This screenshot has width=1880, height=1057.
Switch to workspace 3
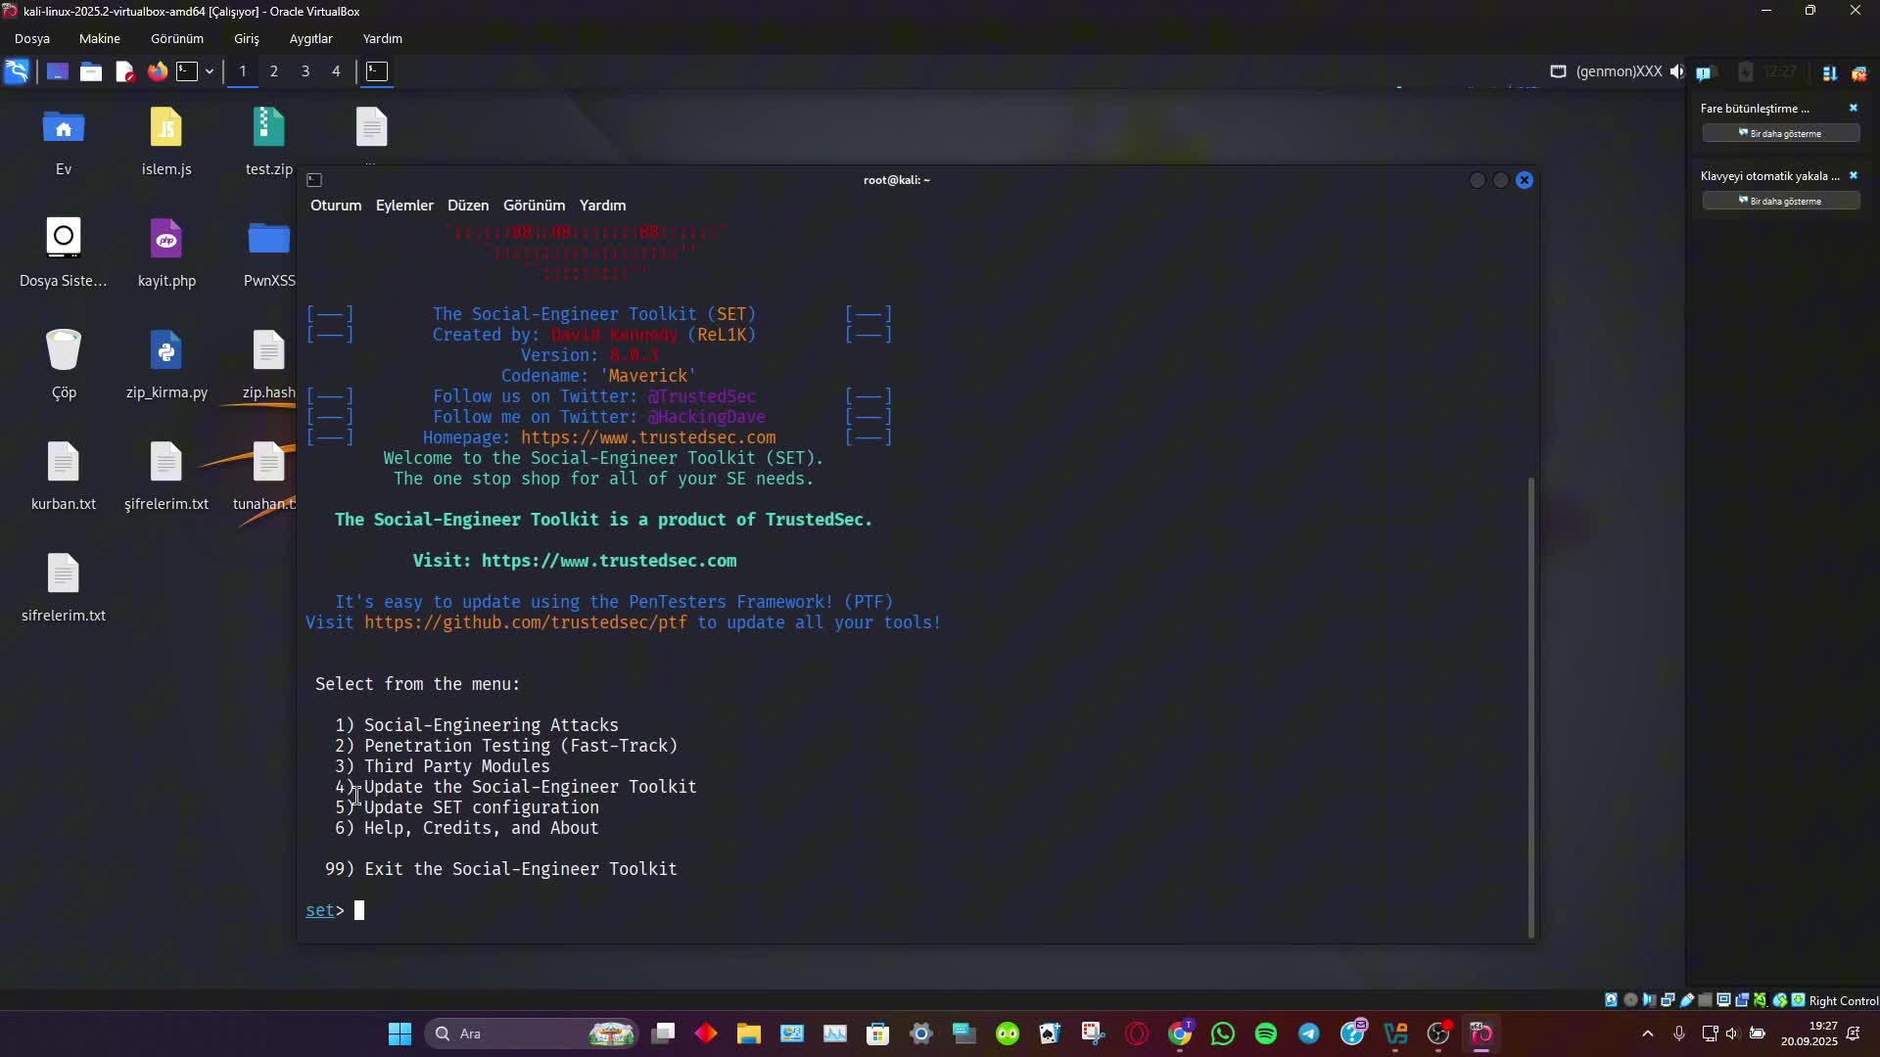[x=305, y=71]
